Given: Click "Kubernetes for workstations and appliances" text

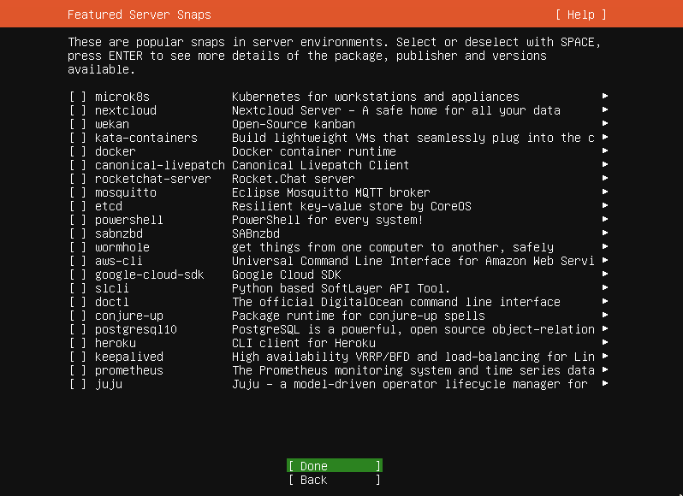Looking at the screenshot, I should (x=376, y=97).
